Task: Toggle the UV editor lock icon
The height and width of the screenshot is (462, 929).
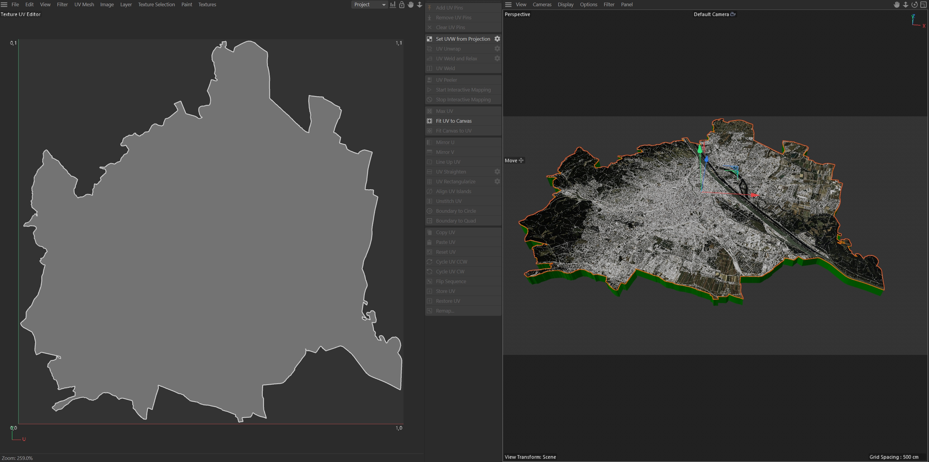Action: (x=402, y=5)
